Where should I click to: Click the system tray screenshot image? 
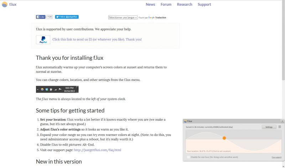[57, 90]
